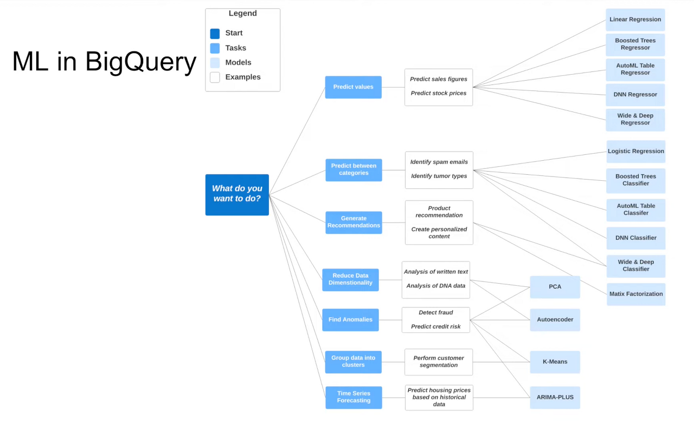The width and height of the screenshot is (694, 426).
Task: Click the Models color swatch in legend
Action: click(215, 63)
